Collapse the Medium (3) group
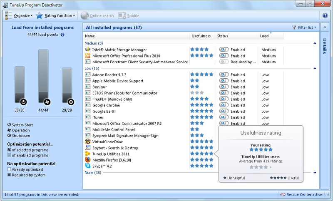The height and width of the screenshot is (201, 333). tap(315, 43)
